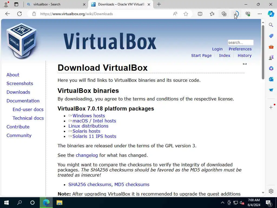Open Split screen view
The width and height of the screenshot is (277, 208).
[x=200, y=14]
